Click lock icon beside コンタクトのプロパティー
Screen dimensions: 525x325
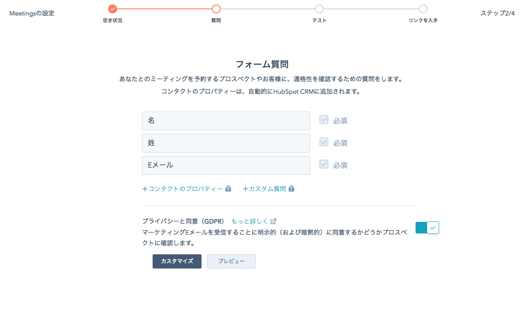tap(228, 189)
